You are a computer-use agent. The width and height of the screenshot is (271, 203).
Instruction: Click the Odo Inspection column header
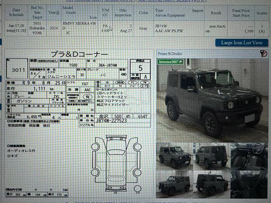(123, 12)
